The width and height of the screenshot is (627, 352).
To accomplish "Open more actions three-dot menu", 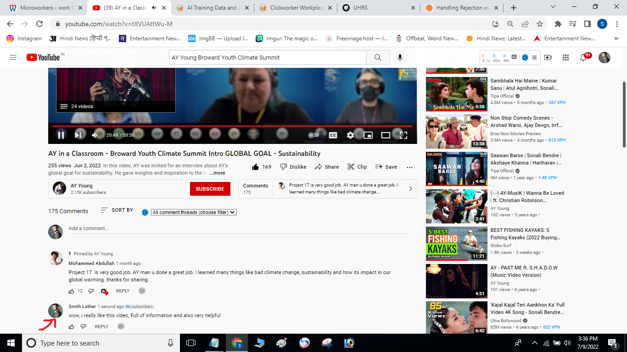I will [x=409, y=167].
